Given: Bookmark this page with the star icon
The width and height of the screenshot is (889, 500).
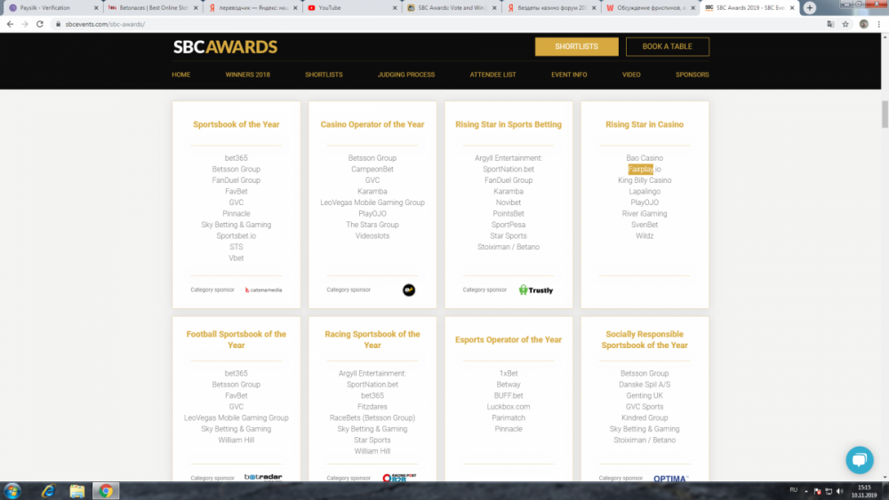Looking at the screenshot, I should click(x=845, y=24).
